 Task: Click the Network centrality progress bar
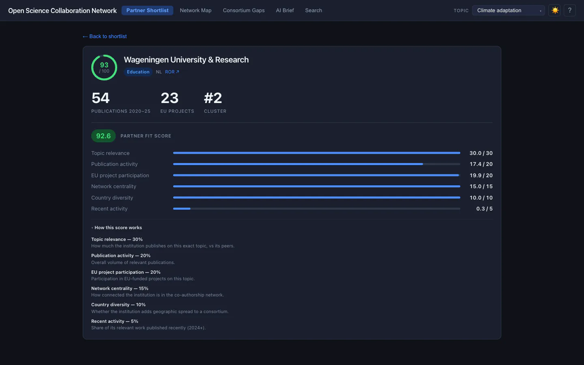tap(317, 187)
